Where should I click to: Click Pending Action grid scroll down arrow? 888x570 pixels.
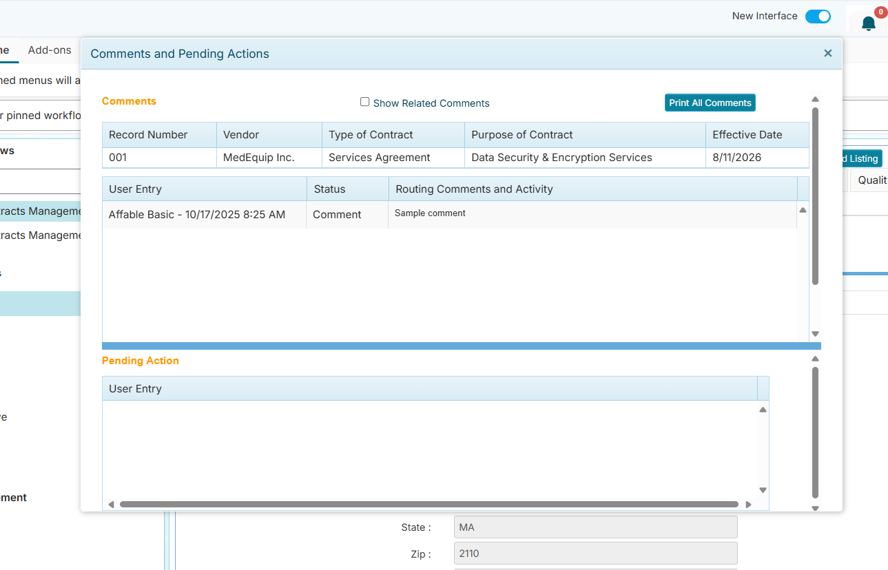[x=763, y=490]
